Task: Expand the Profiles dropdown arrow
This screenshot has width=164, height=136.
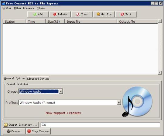Action: (119, 102)
